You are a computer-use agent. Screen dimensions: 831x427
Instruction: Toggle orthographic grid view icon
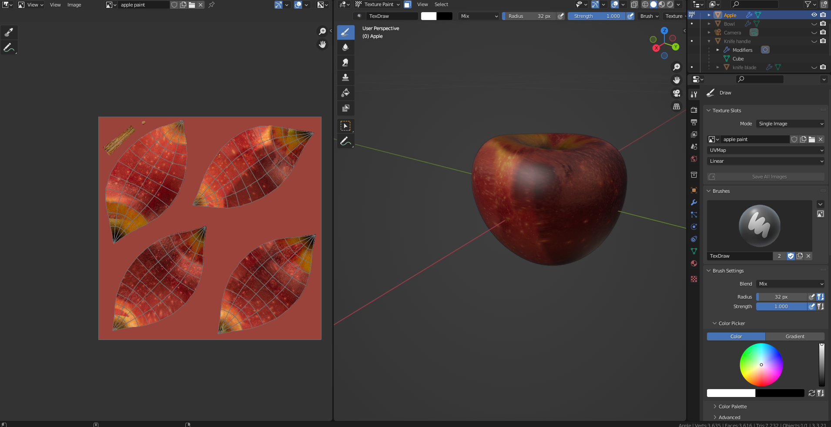[x=677, y=106]
